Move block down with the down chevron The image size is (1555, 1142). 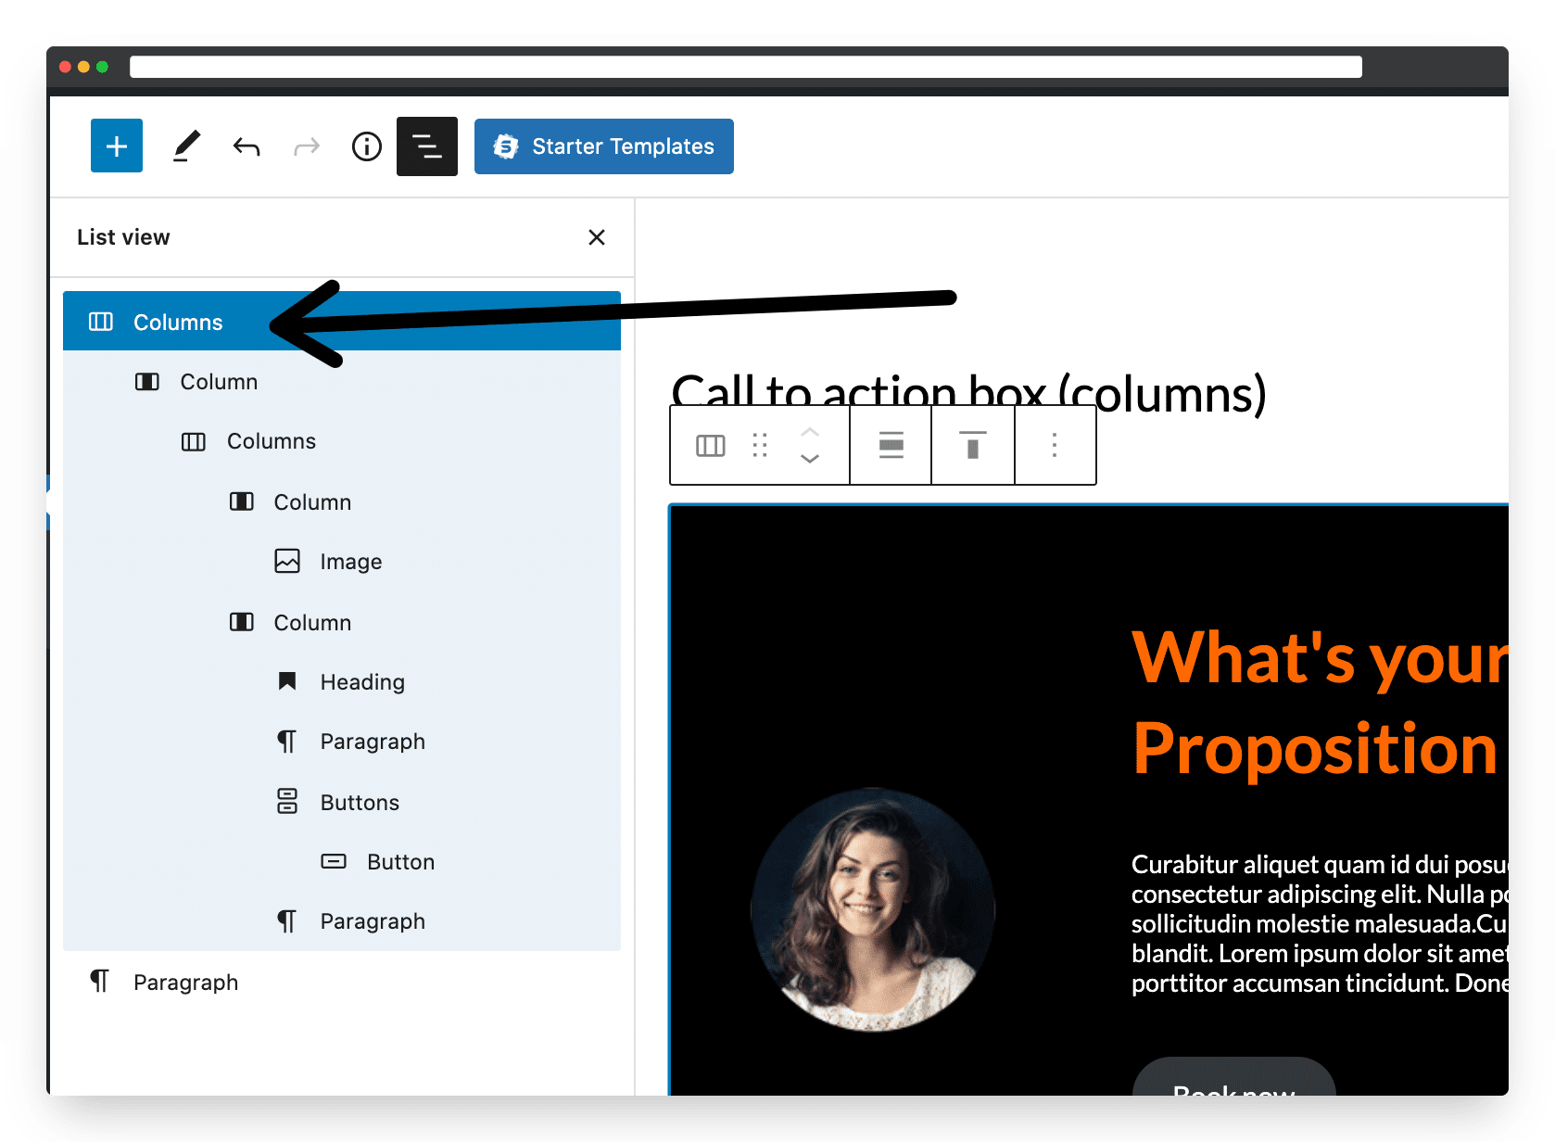[x=810, y=459]
